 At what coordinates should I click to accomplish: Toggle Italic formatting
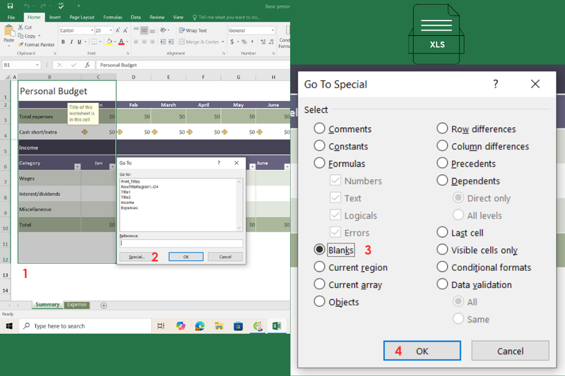click(x=71, y=42)
